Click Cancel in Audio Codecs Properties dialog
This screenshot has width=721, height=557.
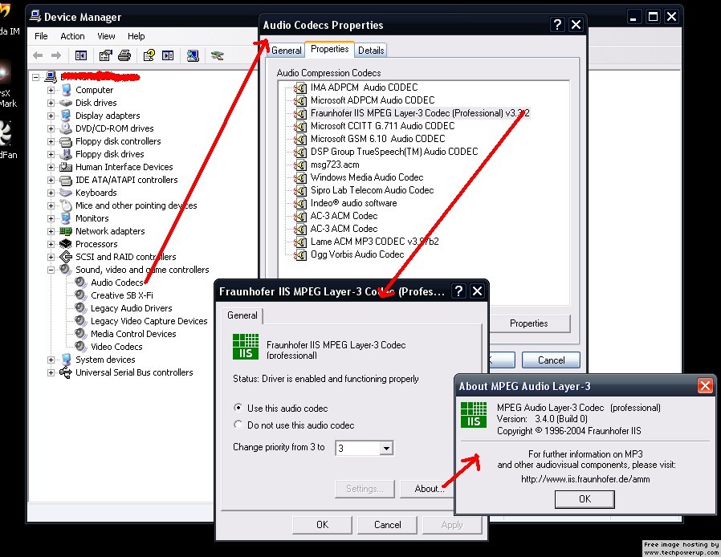coord(551,360)
